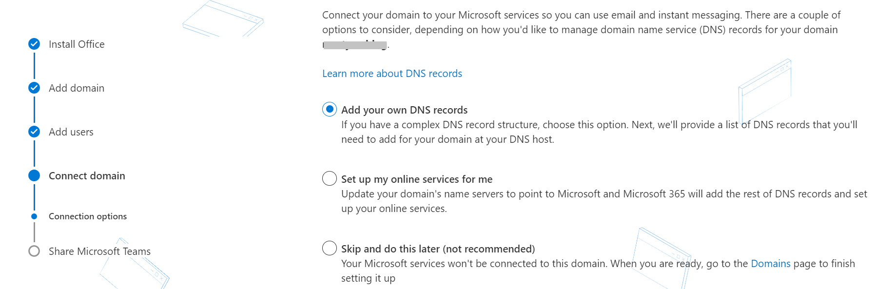Open 'Learn more about DNS records' link

pos(392,74)
